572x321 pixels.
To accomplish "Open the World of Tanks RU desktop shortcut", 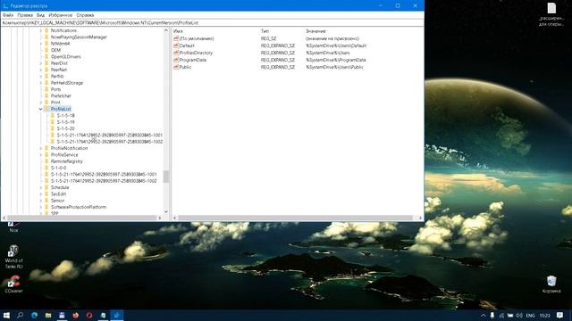I will pyautogui.click(x=13, y=257).
